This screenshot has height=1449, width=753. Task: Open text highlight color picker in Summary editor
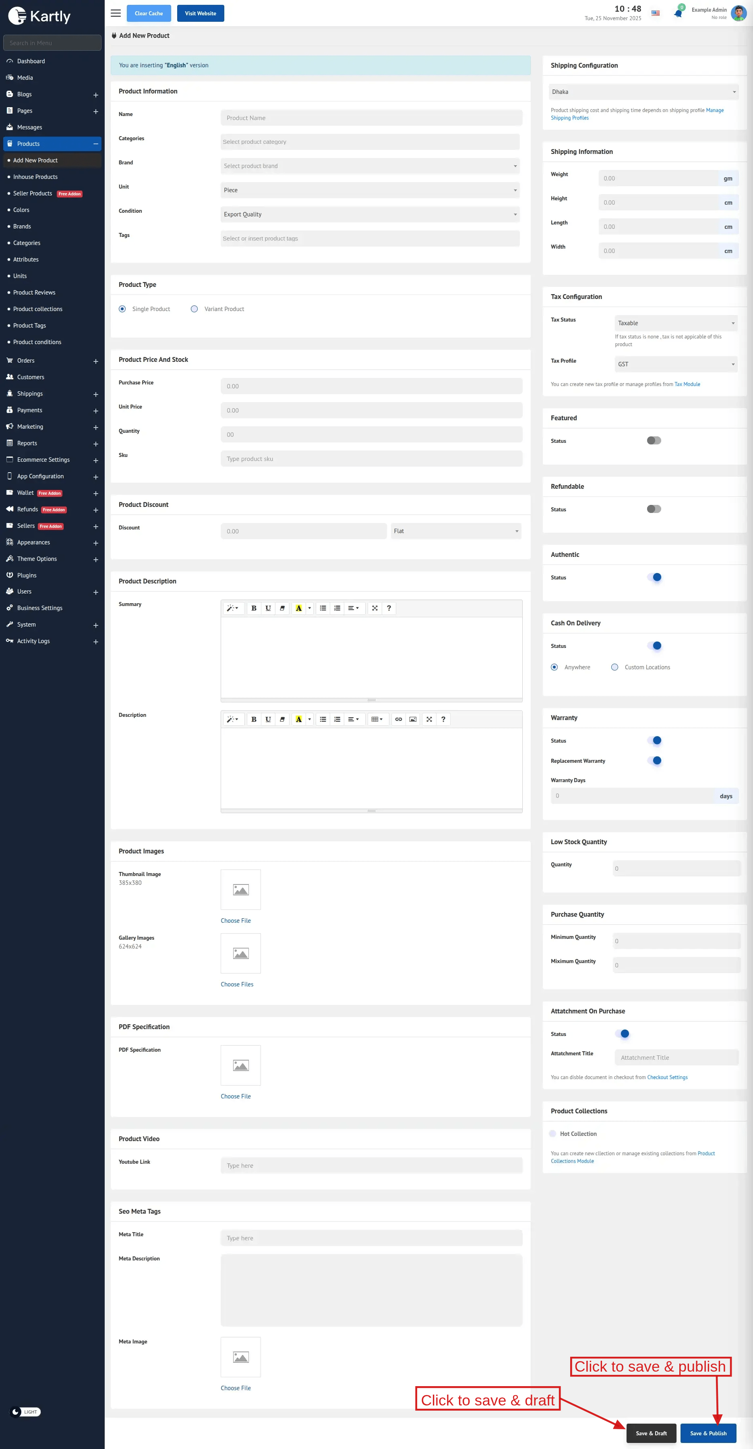pos(309,608)
